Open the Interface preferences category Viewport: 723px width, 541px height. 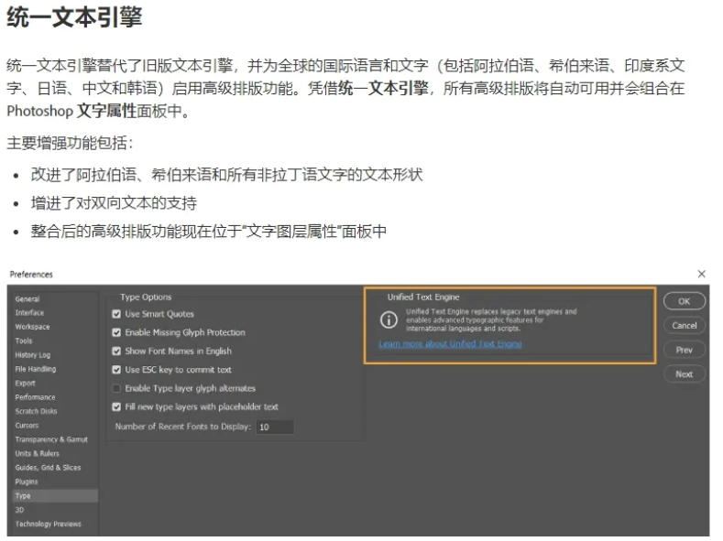29,313
